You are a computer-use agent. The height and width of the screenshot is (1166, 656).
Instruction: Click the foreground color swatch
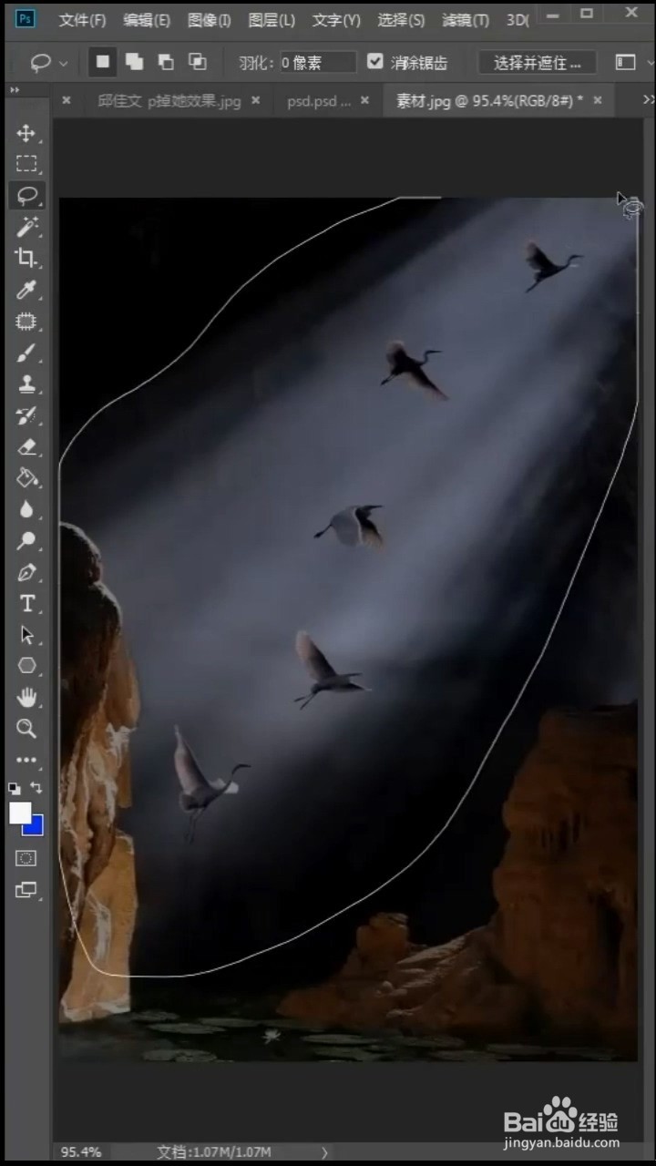point(20,813)
